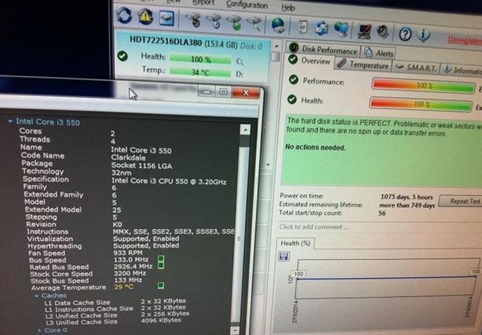
Task: Click the health graph line in the chart
Action: point(387,278)
